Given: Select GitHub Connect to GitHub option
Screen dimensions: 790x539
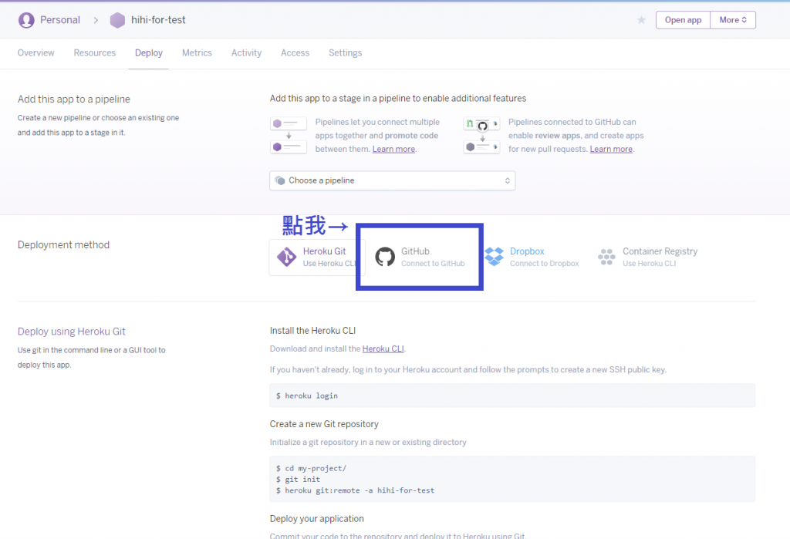Looking at the screenshot, I should click(x=420, y=257).
